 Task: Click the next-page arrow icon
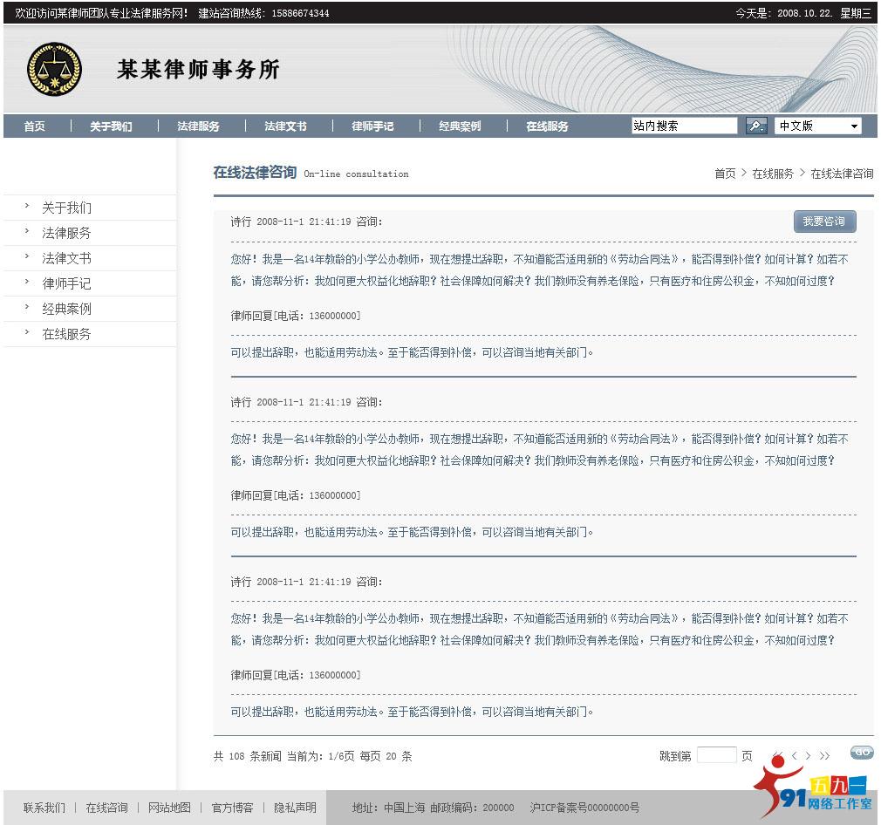(808, 754)
